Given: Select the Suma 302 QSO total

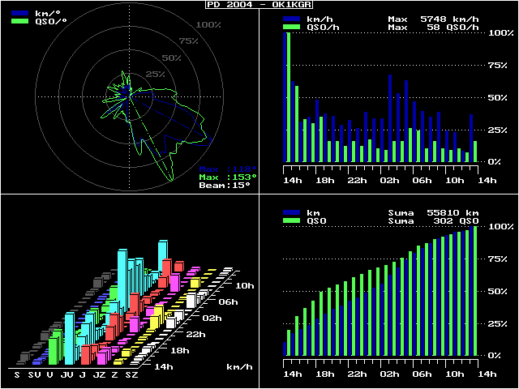Looking at the screenshot, I should click(x=433, y=221).
